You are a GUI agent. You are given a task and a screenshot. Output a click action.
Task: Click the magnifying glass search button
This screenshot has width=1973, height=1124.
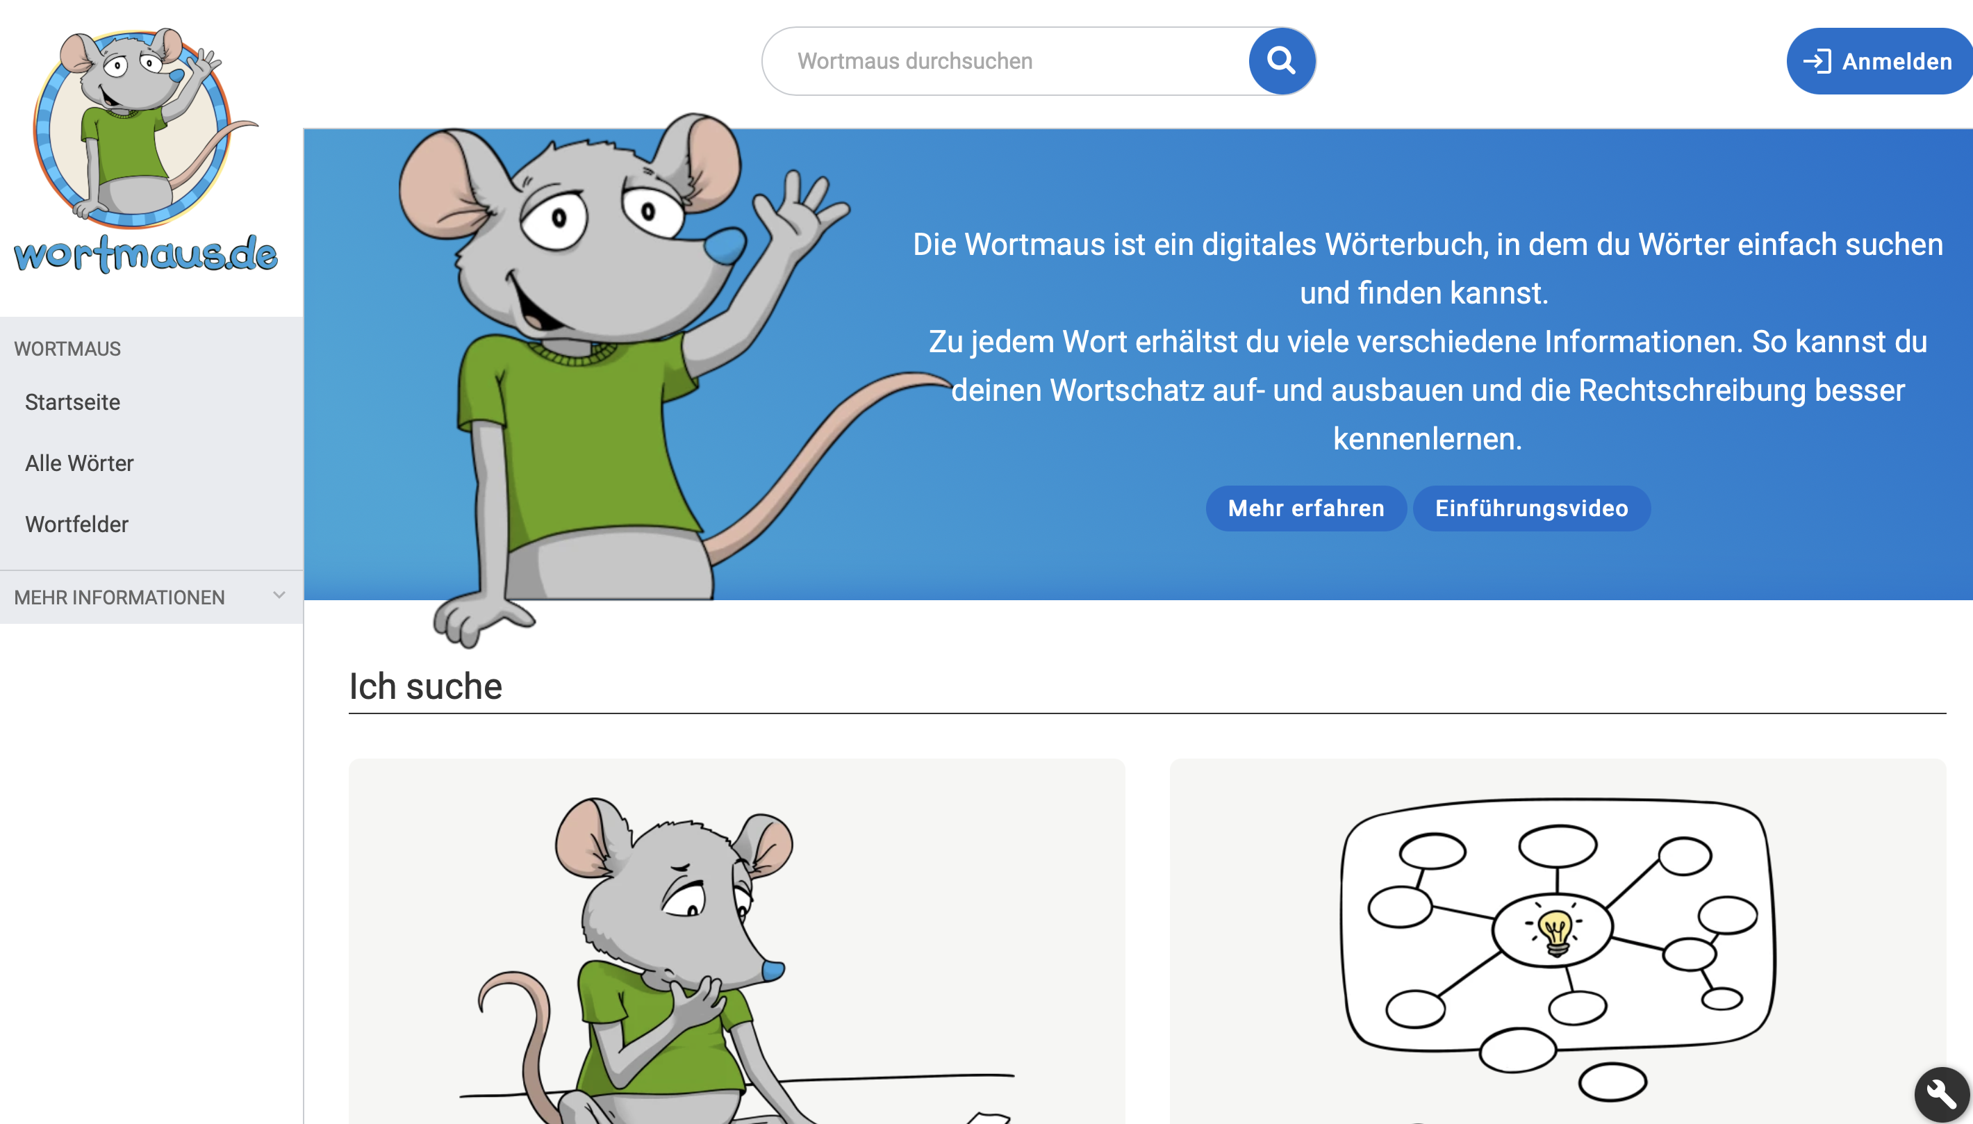pyautogui.click(x=1281, y=61)
